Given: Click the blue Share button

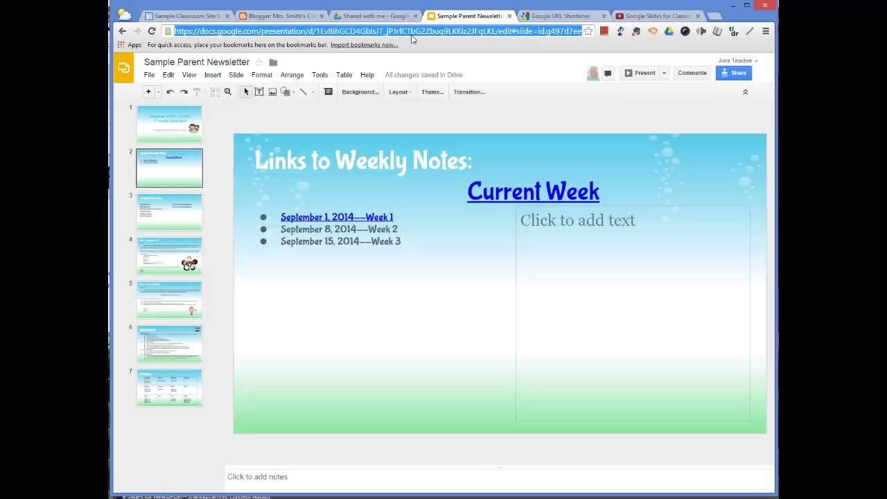Looking at the screenshot, I should (734, 73).
